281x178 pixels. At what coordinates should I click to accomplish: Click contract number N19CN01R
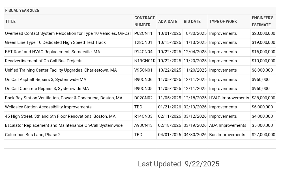point(145,61)
